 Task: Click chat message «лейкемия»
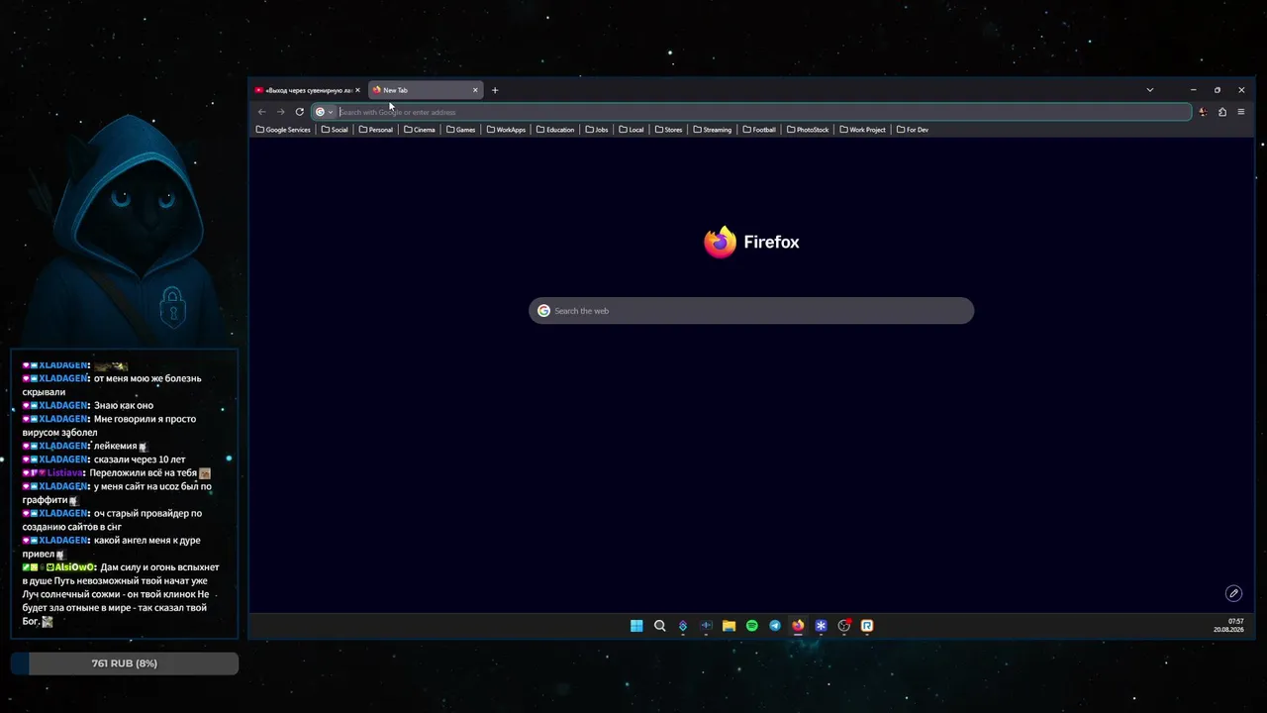coord(116,446)
